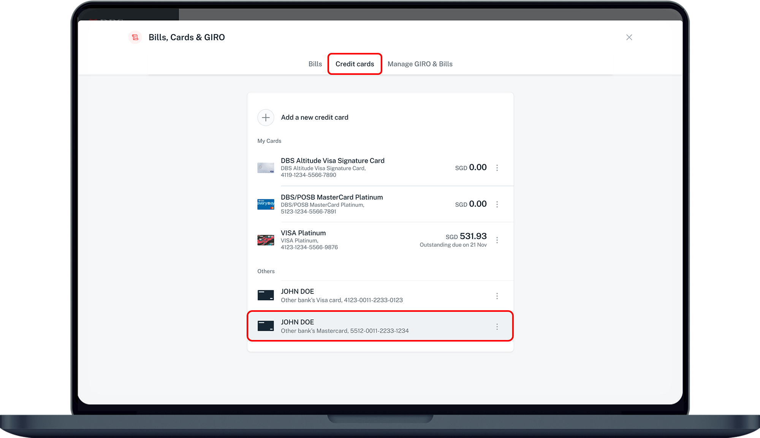Click the VISA Platinum card thumbnail
Screen dimensions: 760x438
coord(266,240)
